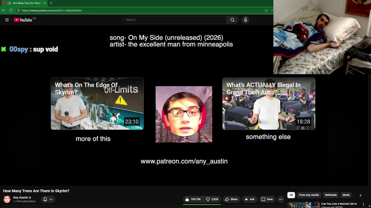Click the patreon.com/any_austin text

tap(184, 161)
